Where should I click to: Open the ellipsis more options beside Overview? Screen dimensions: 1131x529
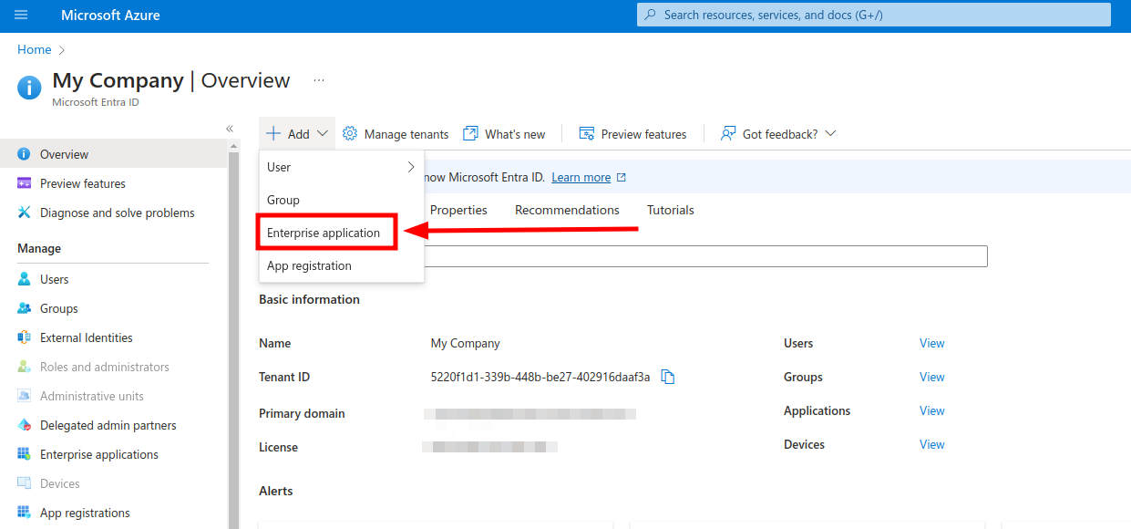tap(319, 80)
